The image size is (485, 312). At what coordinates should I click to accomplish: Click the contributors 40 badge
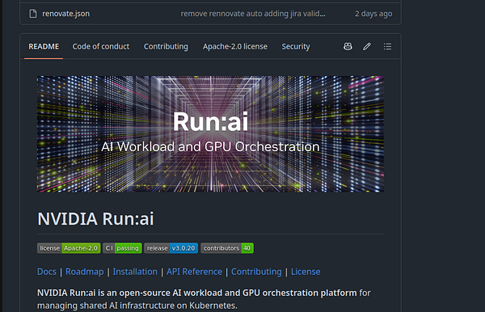[x=227, y=248]
